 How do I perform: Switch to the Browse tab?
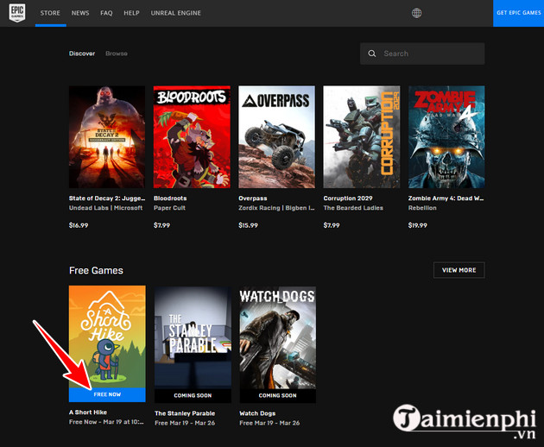117,54
